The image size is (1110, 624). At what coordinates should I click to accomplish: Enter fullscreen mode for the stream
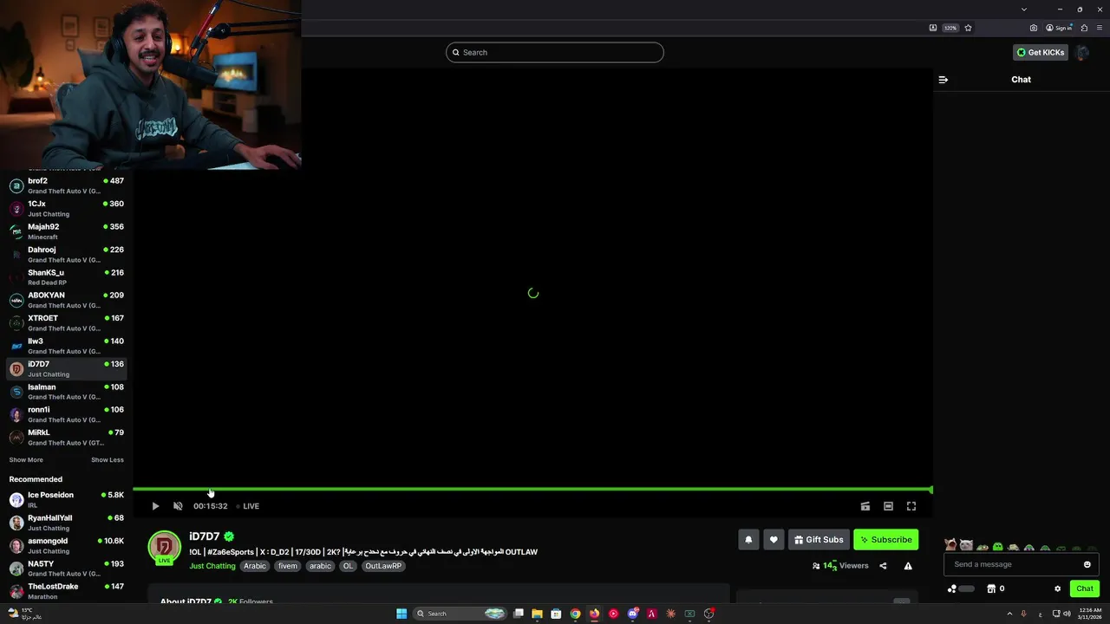[x=911, y=506]
